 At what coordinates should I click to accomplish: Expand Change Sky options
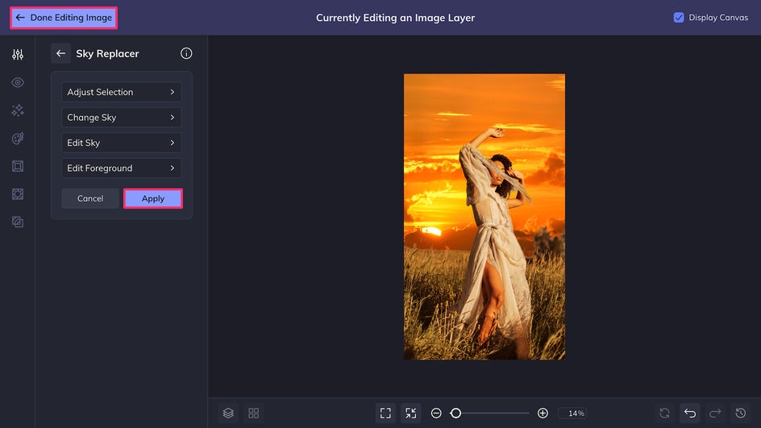tap(122, 118)
